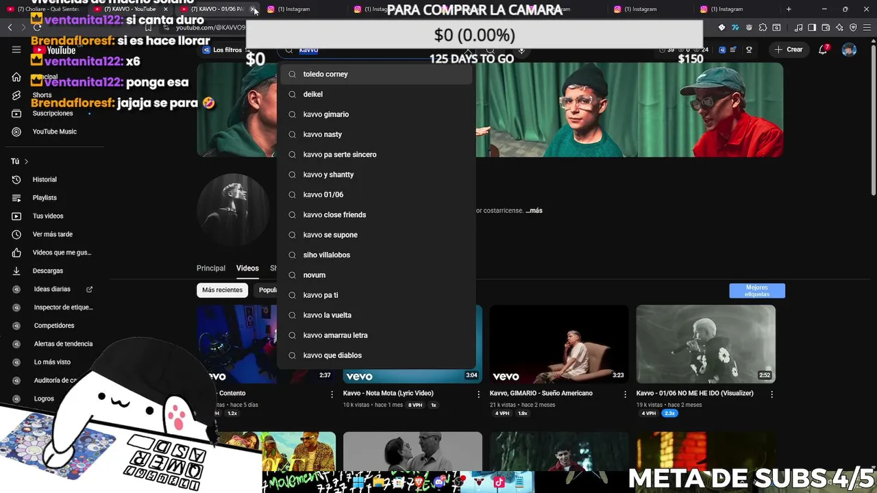Click the voice search microphone icon
Image resolution: width=877 pixels, height=493 pixels.
[521, 50]
